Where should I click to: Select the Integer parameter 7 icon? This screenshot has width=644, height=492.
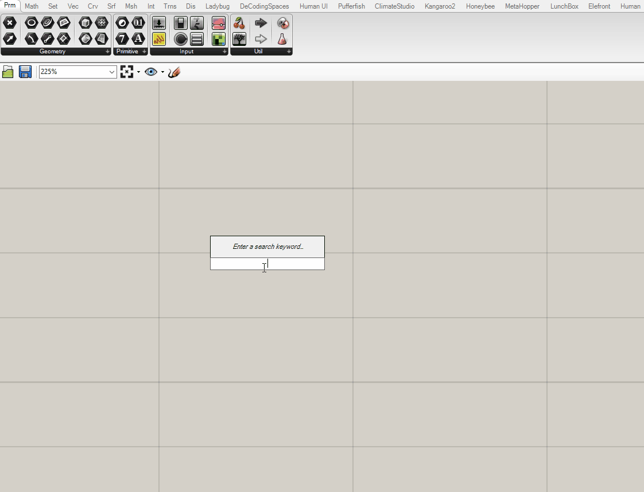point(122,39)
